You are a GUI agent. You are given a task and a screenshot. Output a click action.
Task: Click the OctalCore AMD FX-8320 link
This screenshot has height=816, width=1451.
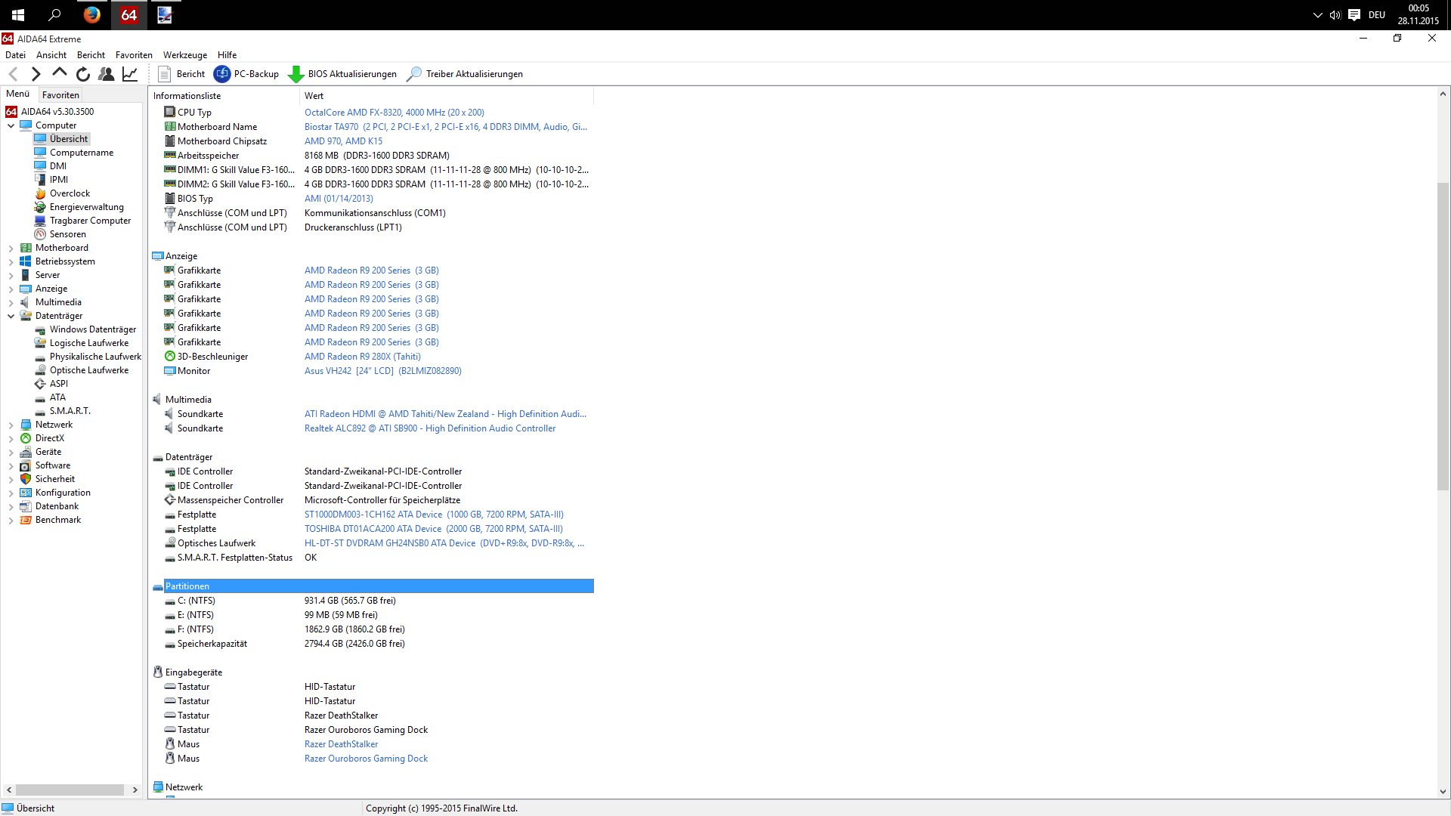tap(394, 113)
